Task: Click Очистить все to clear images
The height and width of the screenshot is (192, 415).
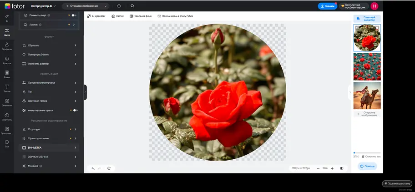Action: [x=371, y=157]
